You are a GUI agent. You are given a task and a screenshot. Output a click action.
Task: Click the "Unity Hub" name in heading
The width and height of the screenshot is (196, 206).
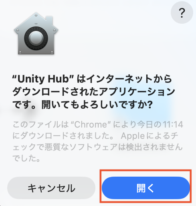pos(43,79)
